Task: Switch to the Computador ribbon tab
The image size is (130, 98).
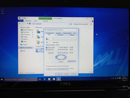Action: point(28,21)
